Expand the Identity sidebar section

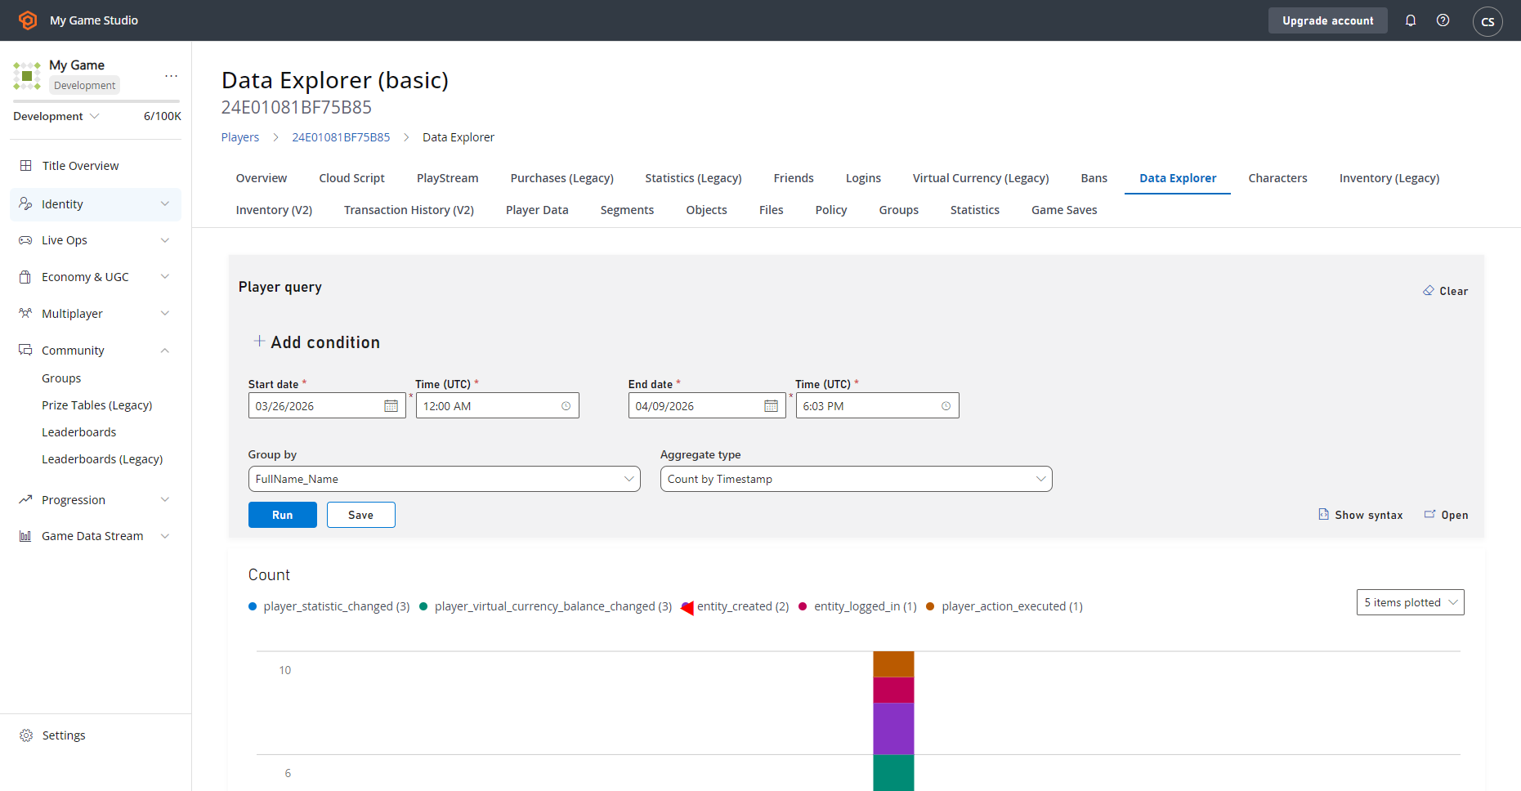(165, 203)
